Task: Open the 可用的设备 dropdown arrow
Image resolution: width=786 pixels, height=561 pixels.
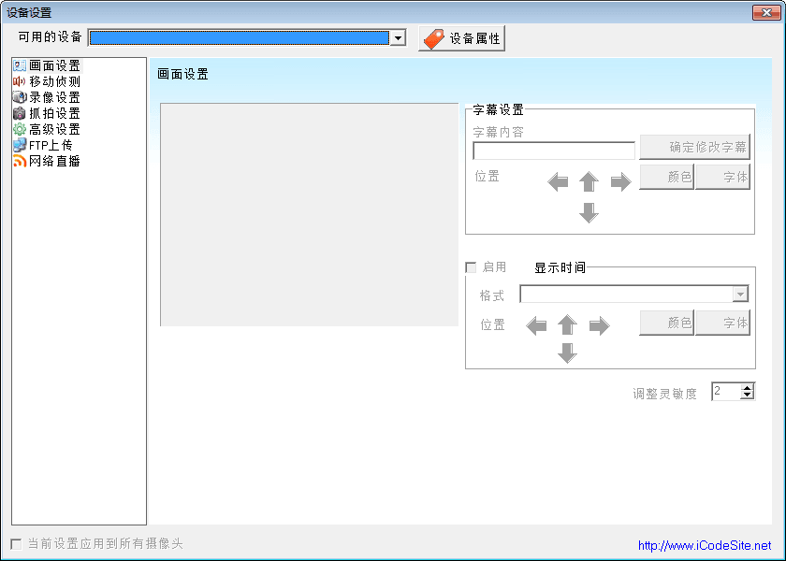Action: tap(398, 38)
